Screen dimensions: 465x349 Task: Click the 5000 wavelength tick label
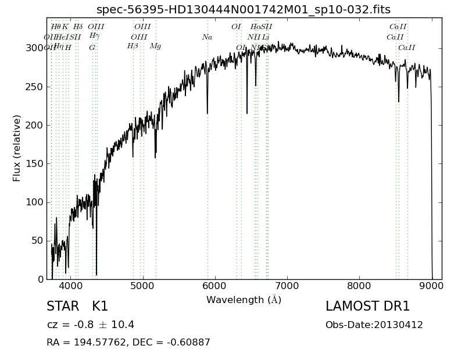(x=143, y=286)
